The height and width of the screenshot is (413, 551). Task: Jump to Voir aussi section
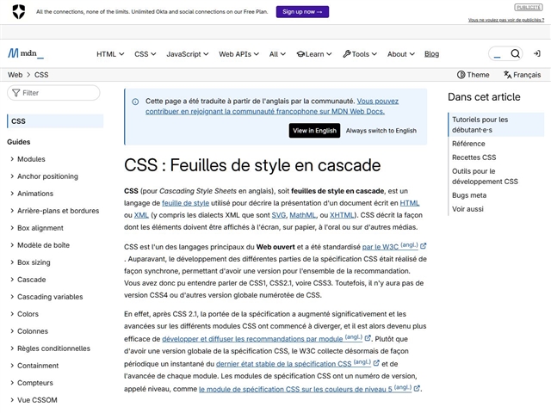467,209
